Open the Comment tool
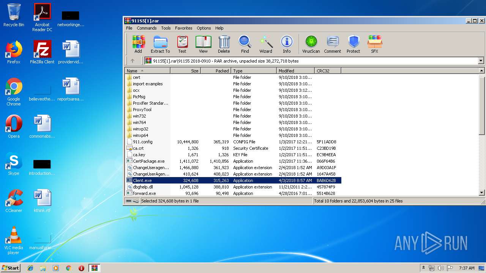 [x=333, y=44]
